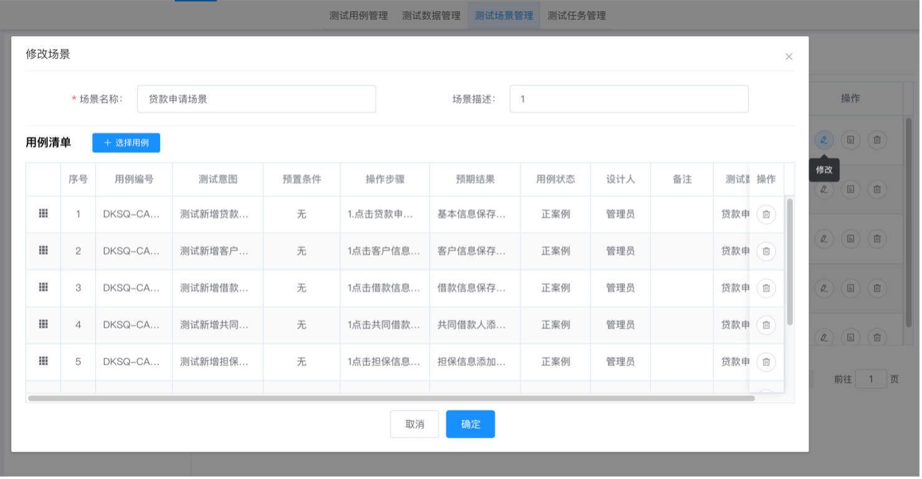The width and height of the screenshot is (922, 479).
Task: Click the 场景名称 input field
Action: point(256,99)
